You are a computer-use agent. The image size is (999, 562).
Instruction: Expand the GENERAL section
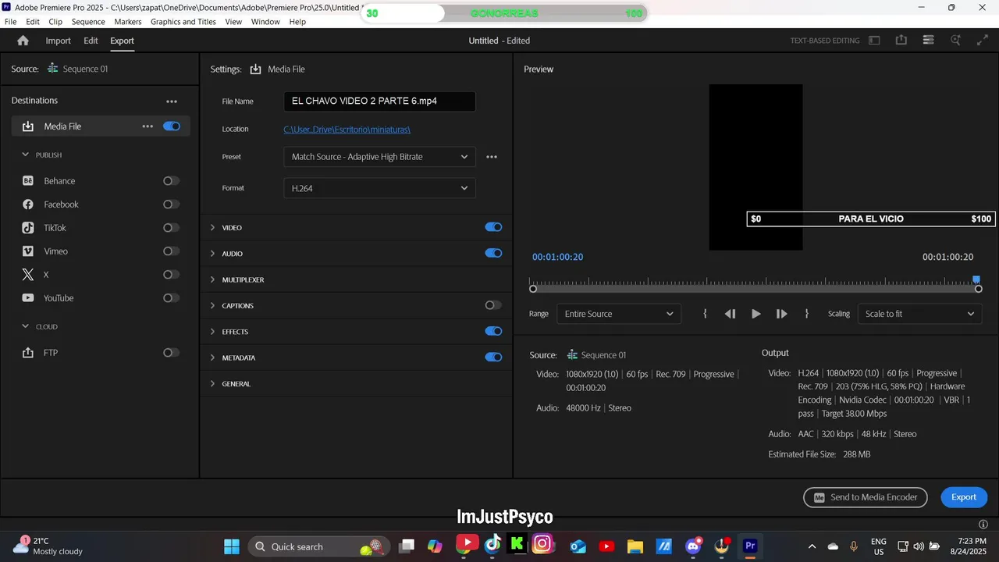coord(212,384)
